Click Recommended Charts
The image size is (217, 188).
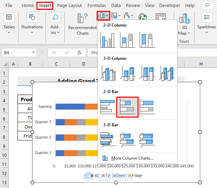coord(83,24)
